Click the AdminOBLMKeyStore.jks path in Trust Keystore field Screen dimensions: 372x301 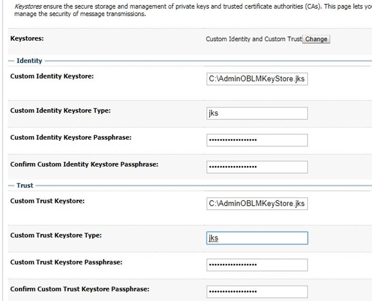click(x=257, y=203)
